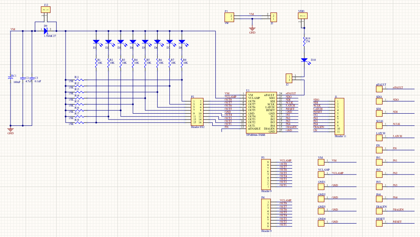420x237 pixels.
Task: Click the D9 1.5SMC27 diode symbol
Action: pyautogui.click(x=45, y=30)
